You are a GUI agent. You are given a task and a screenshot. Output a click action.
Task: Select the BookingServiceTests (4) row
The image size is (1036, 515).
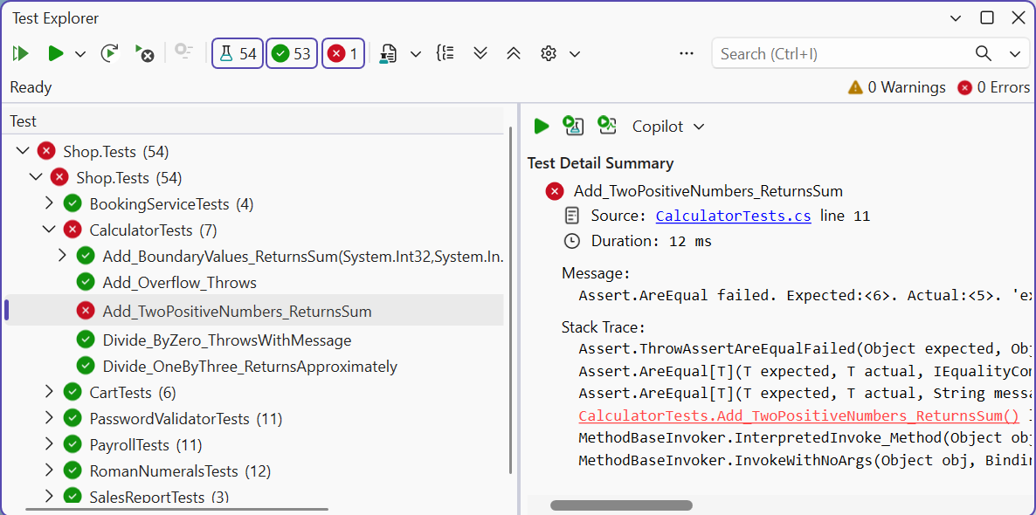coord(254,204)
